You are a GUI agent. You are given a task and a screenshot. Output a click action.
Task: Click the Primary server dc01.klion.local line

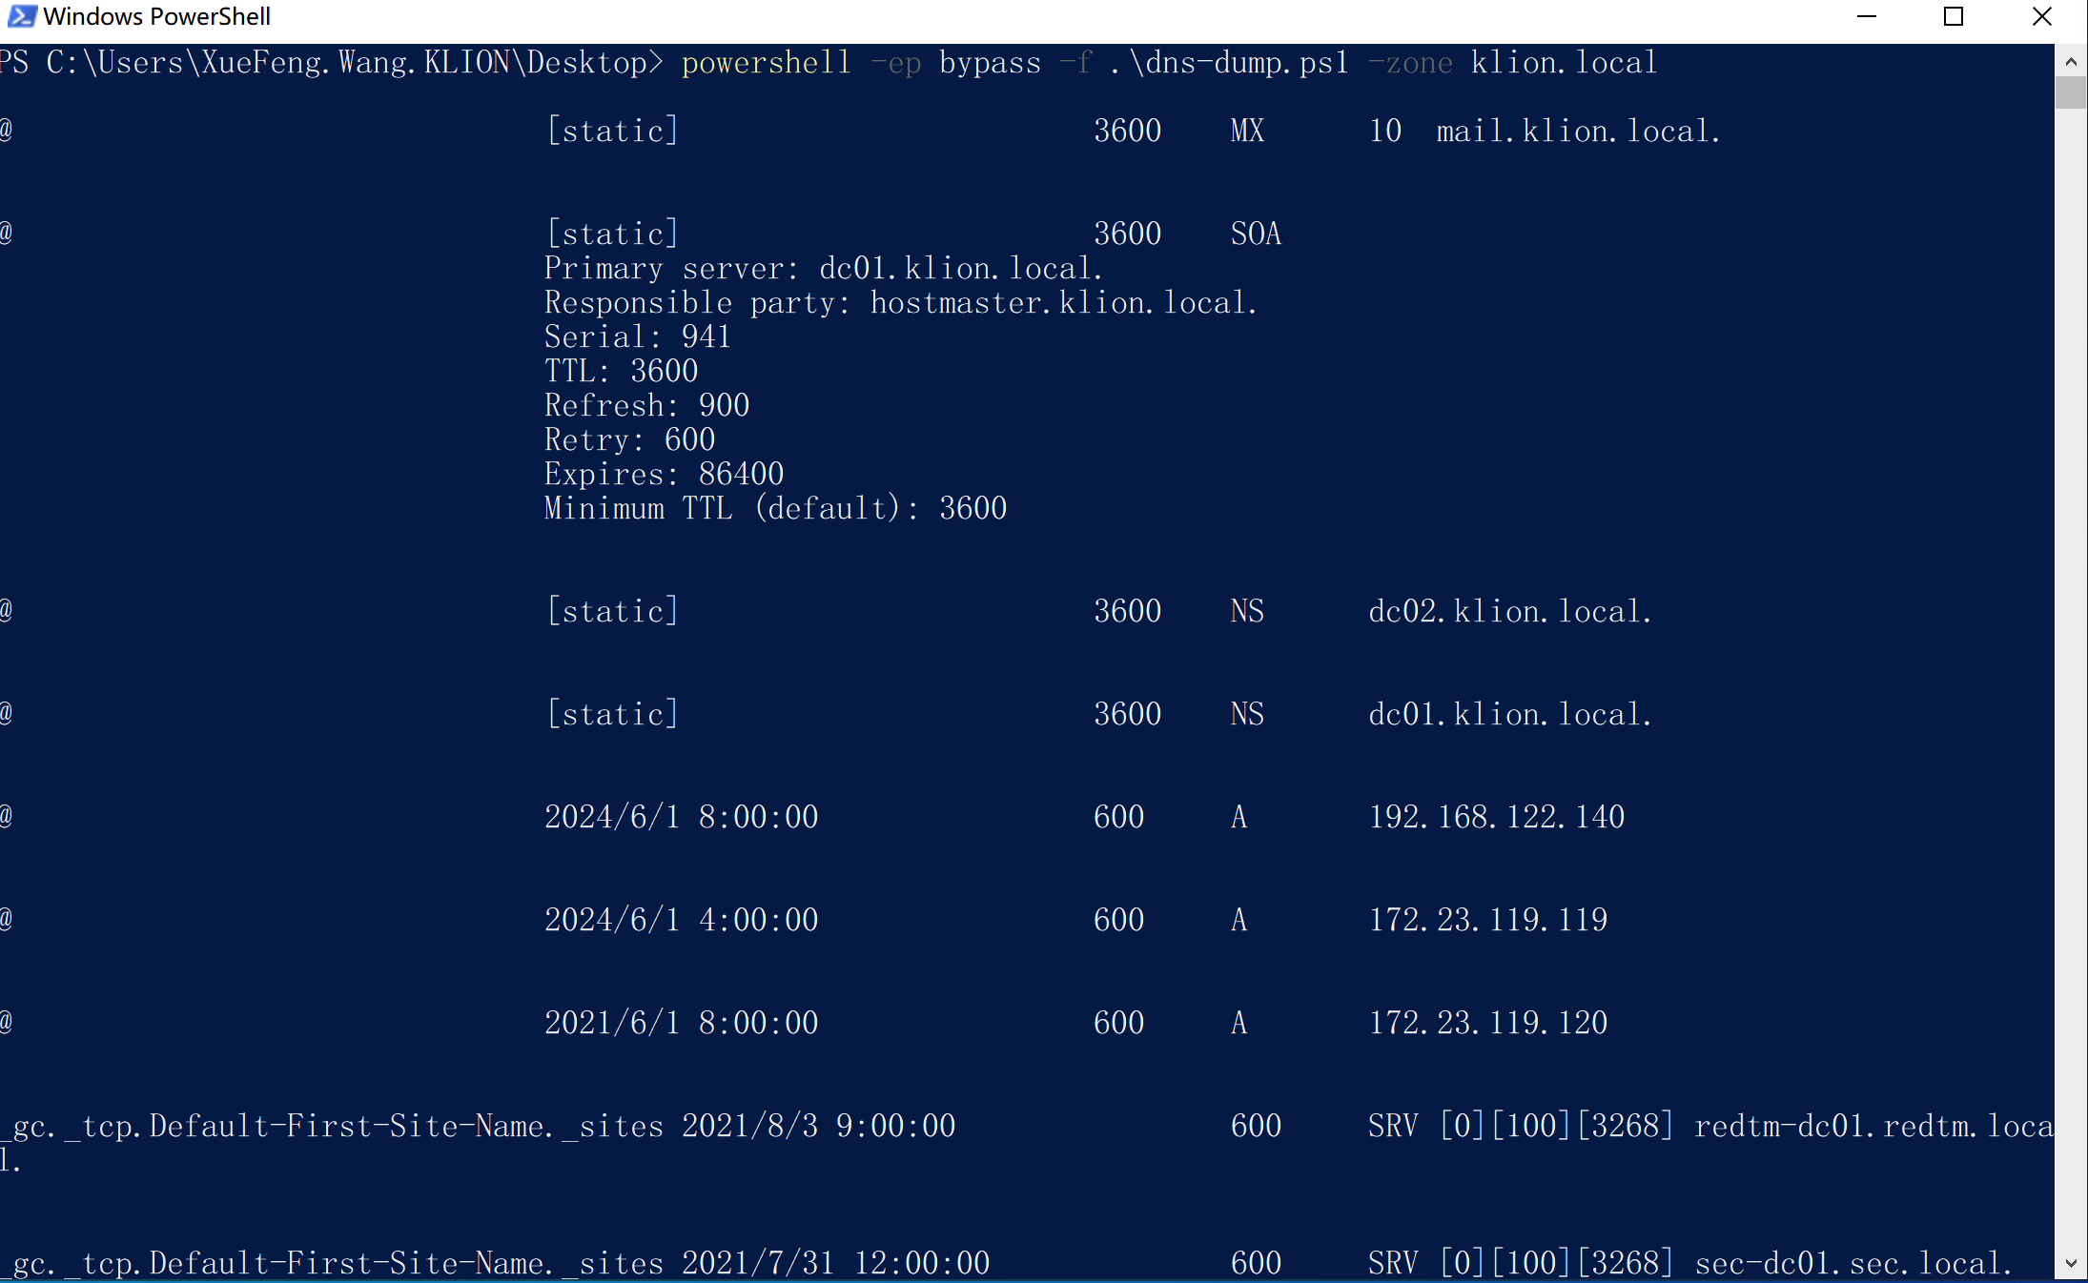pos(822,268)
